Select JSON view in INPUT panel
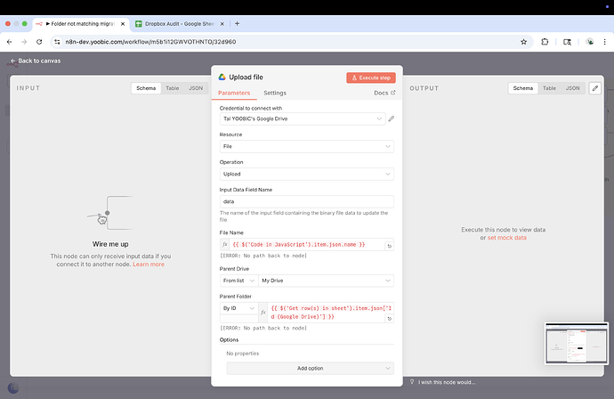 [196, 88]
